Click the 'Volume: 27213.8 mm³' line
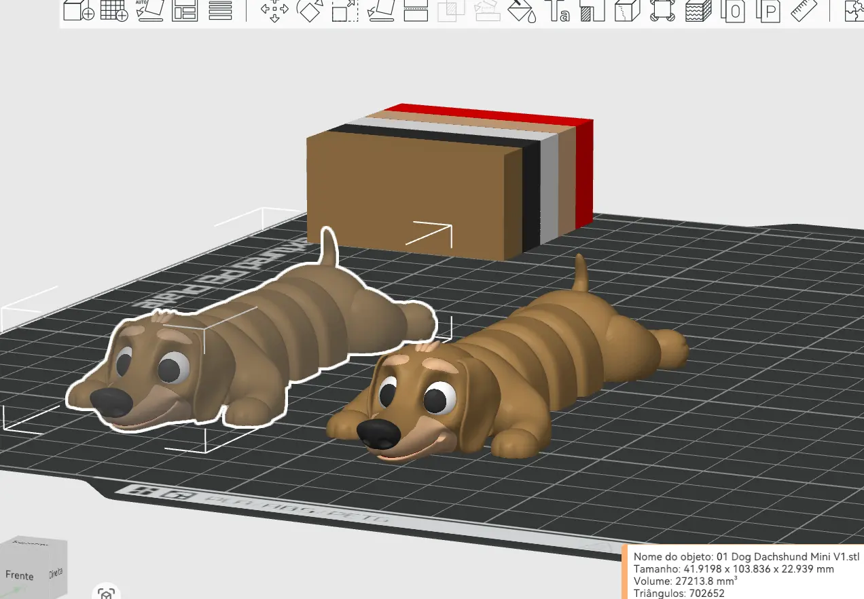Screen dimensions: 864x599 click(x=685, y=581)
